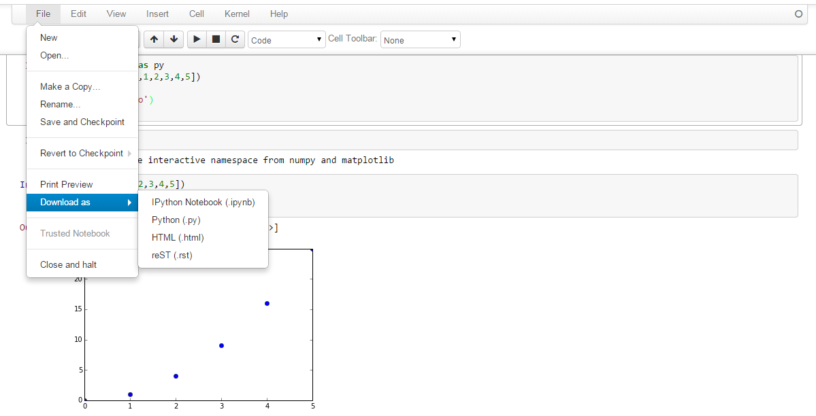Open the Kernel menu
Viewport: 816px width, 416px height.
[x=237, y=14]
